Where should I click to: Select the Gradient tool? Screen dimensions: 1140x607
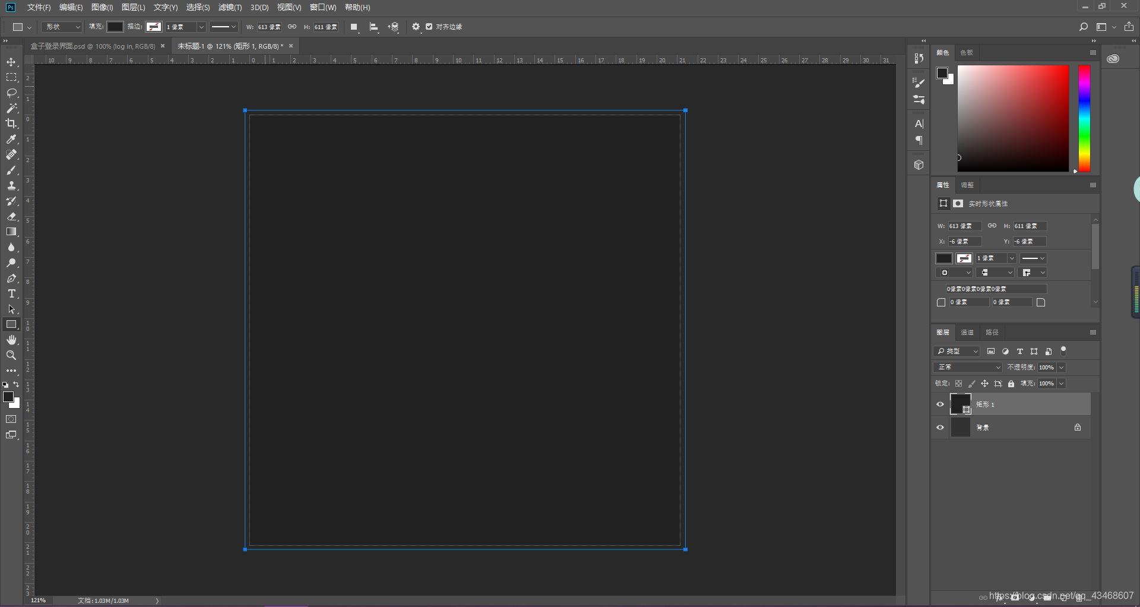tap(11, 232)
